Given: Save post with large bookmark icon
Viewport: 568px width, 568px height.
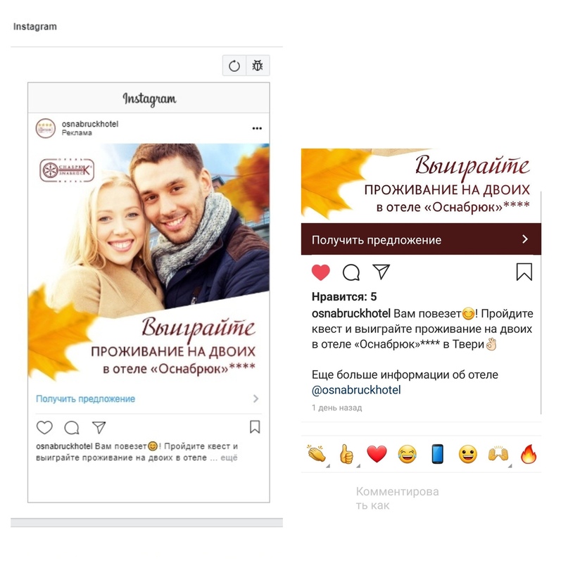Looking at the screenshot, I should [524, 272].
